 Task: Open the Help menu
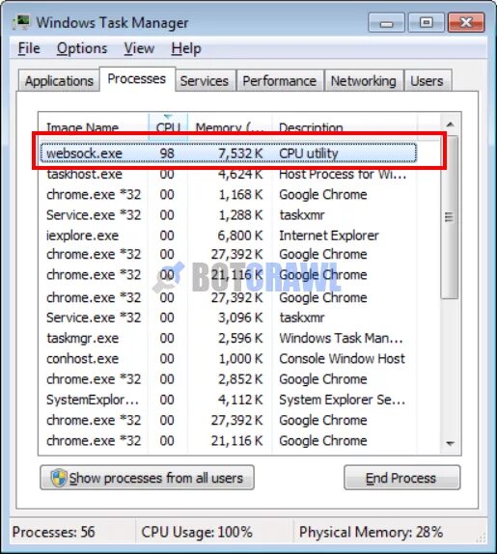click(186, 48)
